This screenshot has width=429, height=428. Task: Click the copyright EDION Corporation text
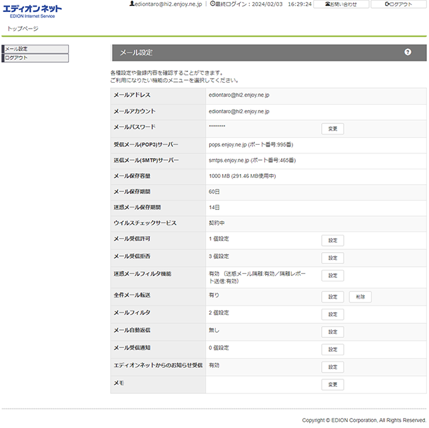[364, 420]
